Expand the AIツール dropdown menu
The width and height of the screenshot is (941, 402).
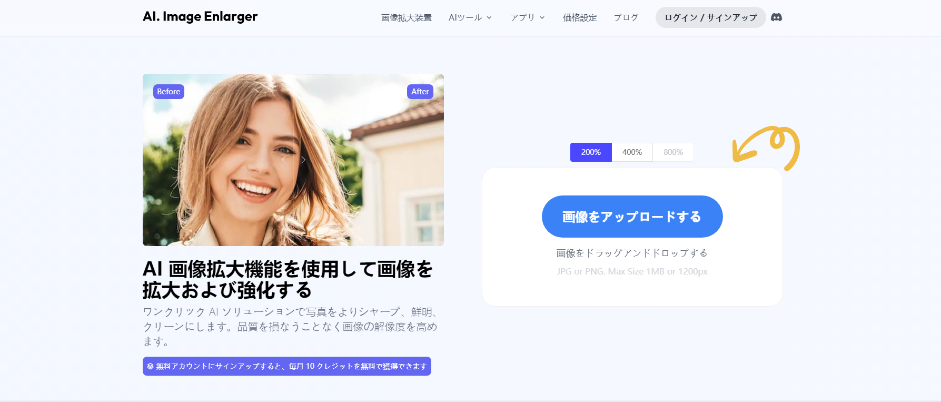[x=470, y=17]
